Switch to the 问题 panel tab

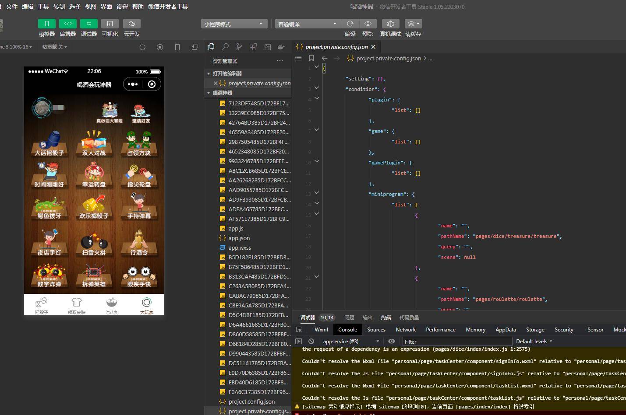[349, 317]
